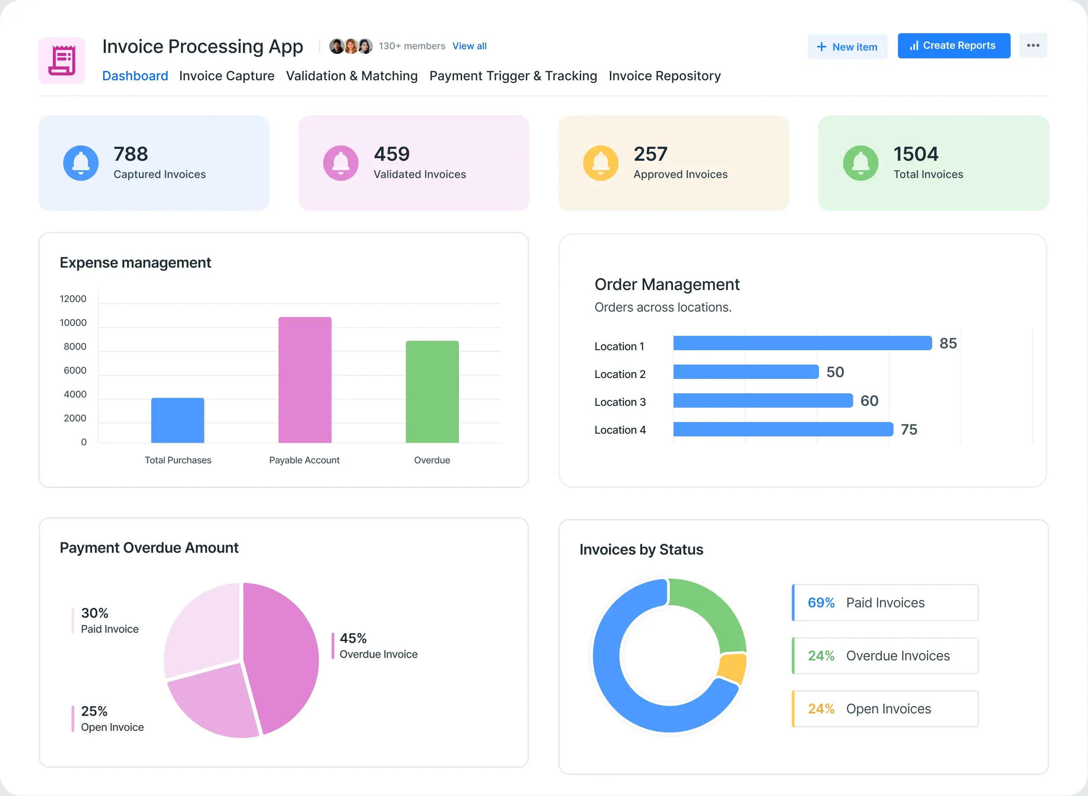1088x796 pixels.
Task: Go to Validation & Matching tab
Action: click(x=352, y=76)
